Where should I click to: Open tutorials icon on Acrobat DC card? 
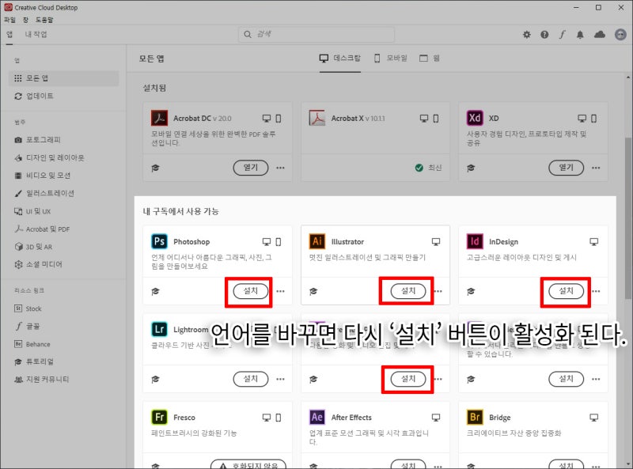155,168
